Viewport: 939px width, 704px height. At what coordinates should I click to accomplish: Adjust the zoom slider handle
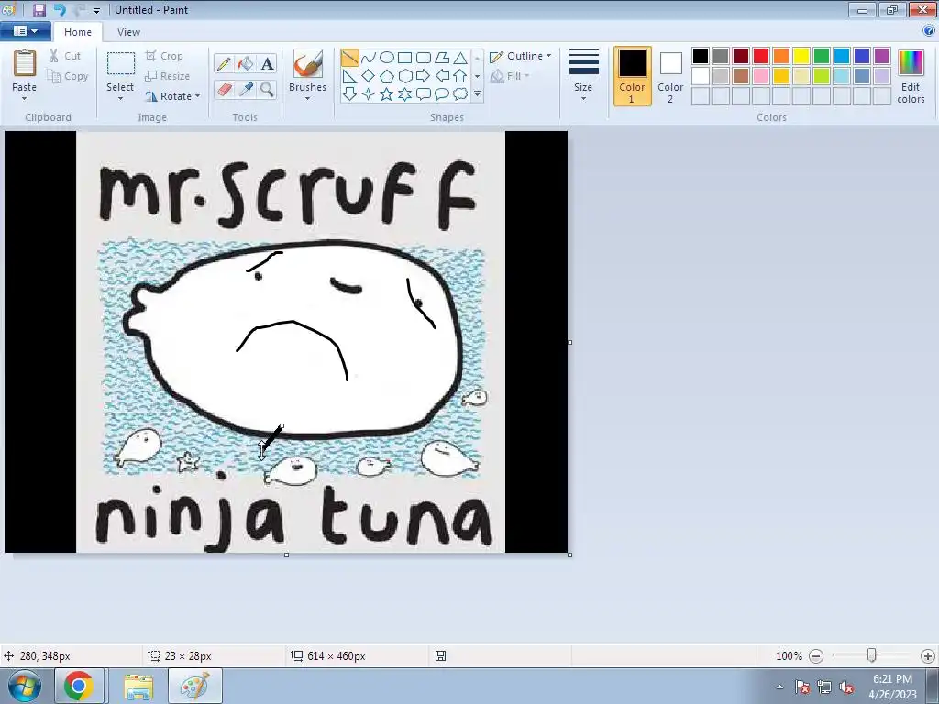872,655
